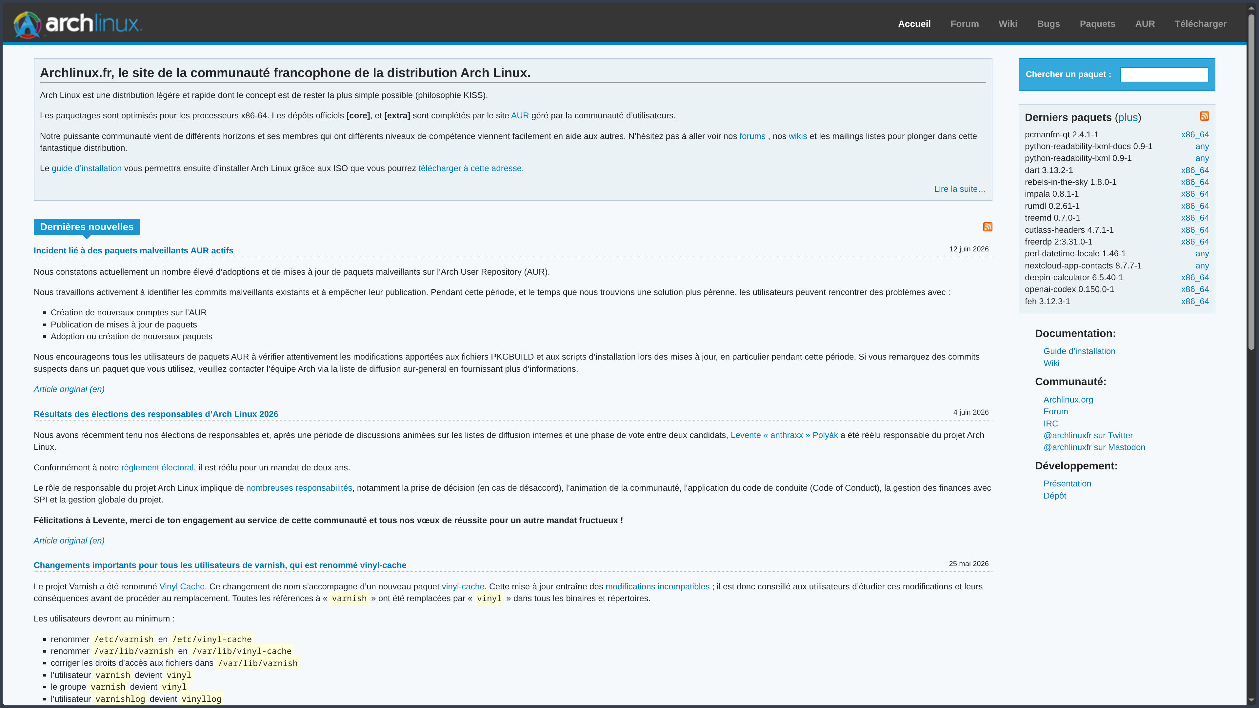The image size is (1259, 708).
Task: Open Dépôt under Développement
Action: [x=1055, y=496]
